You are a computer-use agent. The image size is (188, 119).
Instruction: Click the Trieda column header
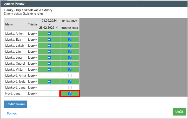[32, 24]
